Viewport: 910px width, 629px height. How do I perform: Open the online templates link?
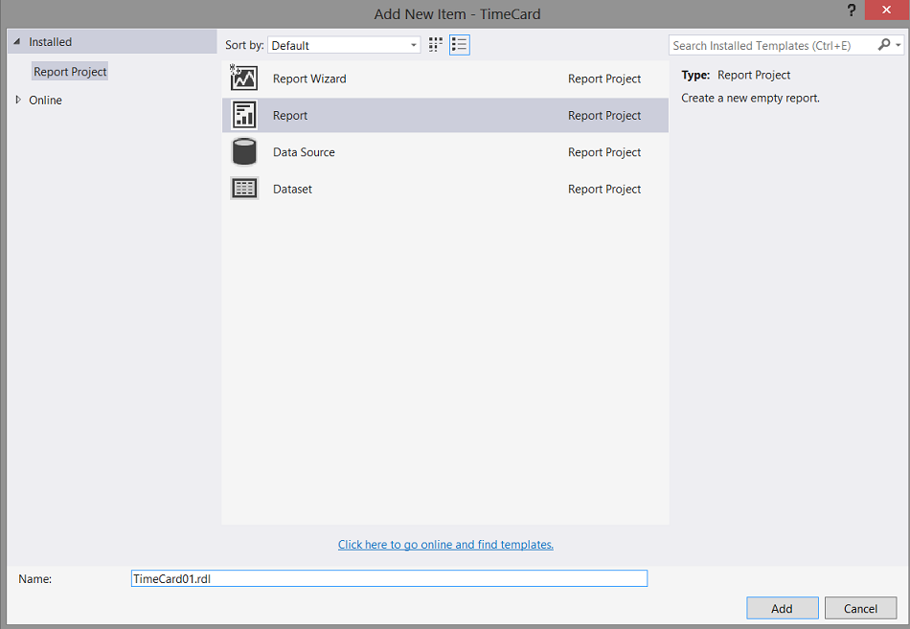pyautogui.click(x=445, y=545)
